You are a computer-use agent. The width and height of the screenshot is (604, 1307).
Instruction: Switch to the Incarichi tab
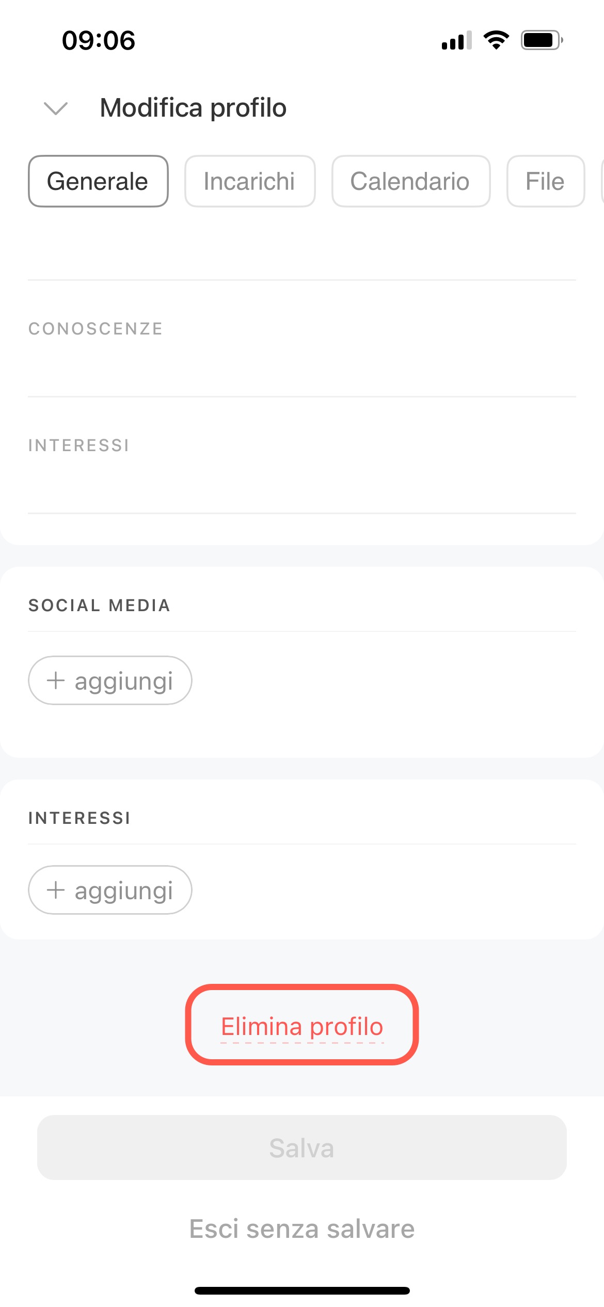pos(250,181)
